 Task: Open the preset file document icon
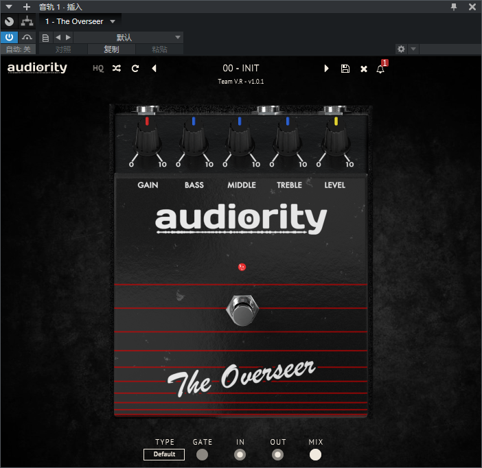coord(45,38)
